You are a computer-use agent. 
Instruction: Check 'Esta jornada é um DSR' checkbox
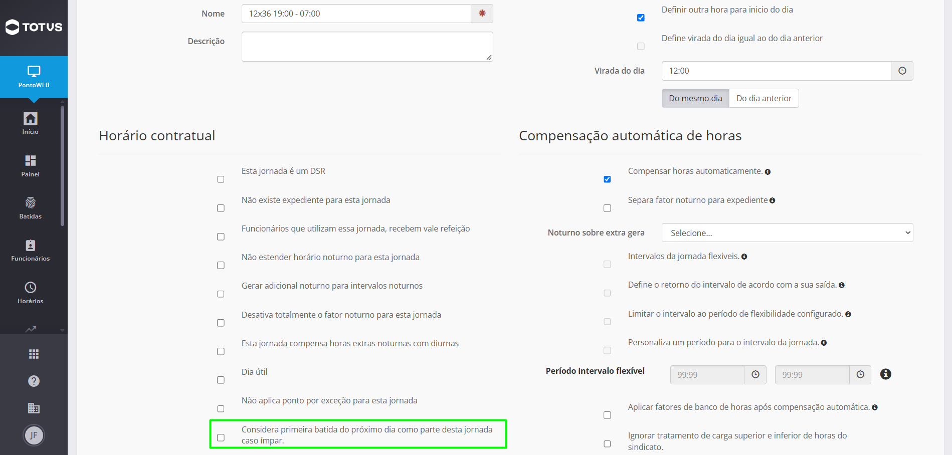pyautogui.click(x=221, y=179)
